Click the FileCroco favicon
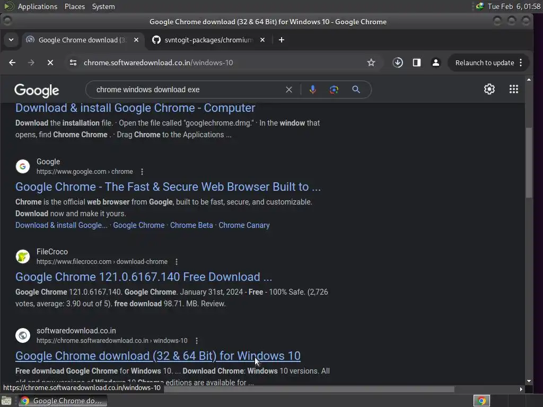The image size is (543, 407). [x=23, y=256]
